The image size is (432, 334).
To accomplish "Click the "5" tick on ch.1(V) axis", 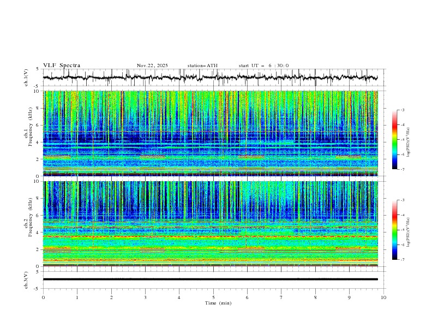I will (x=38, y=69).
